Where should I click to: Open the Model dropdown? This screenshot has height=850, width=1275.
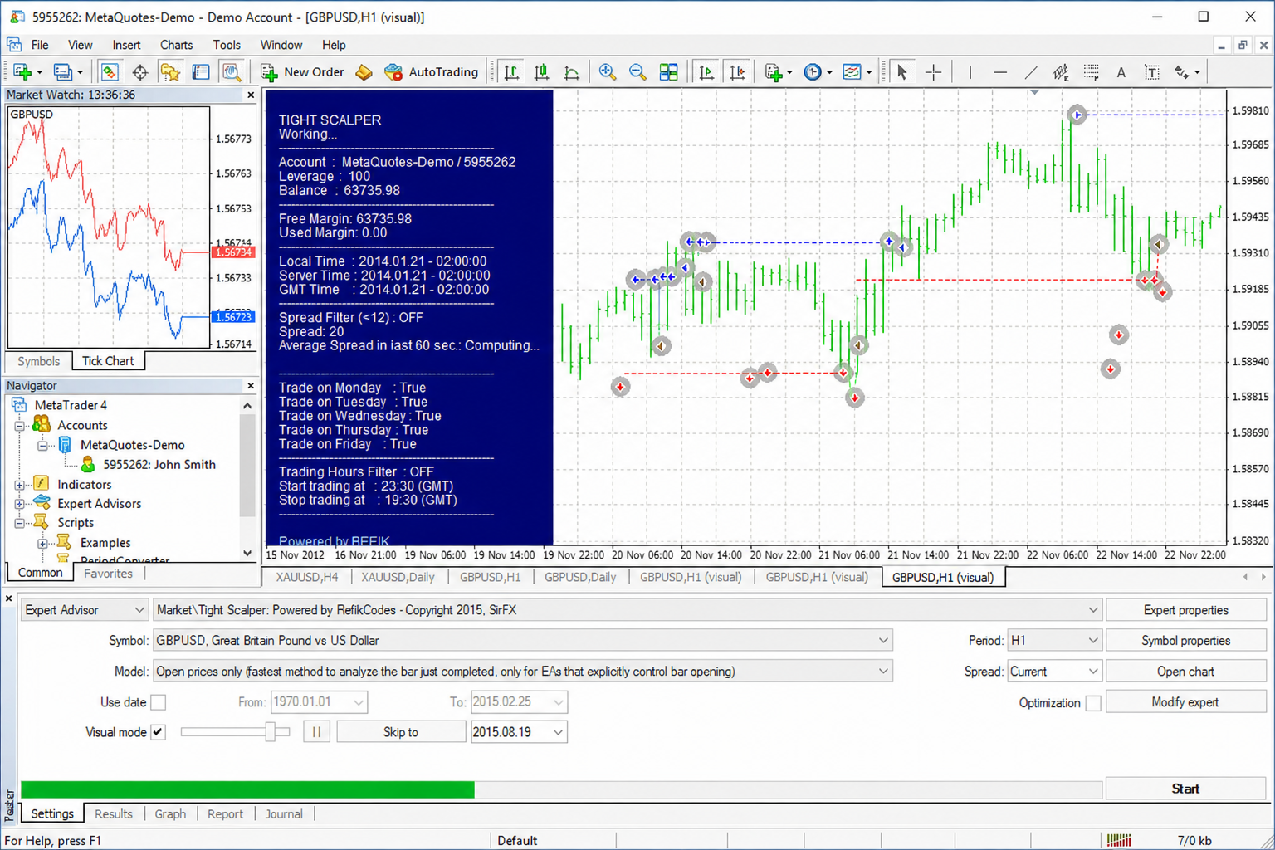coord(523,672)
